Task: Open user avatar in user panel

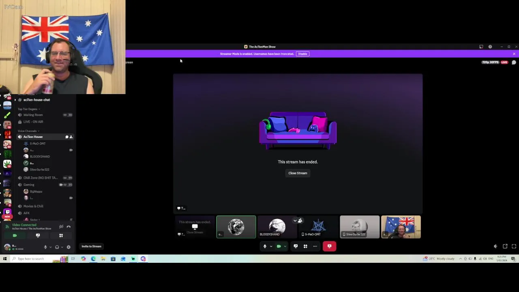Action: coord(7,247)
